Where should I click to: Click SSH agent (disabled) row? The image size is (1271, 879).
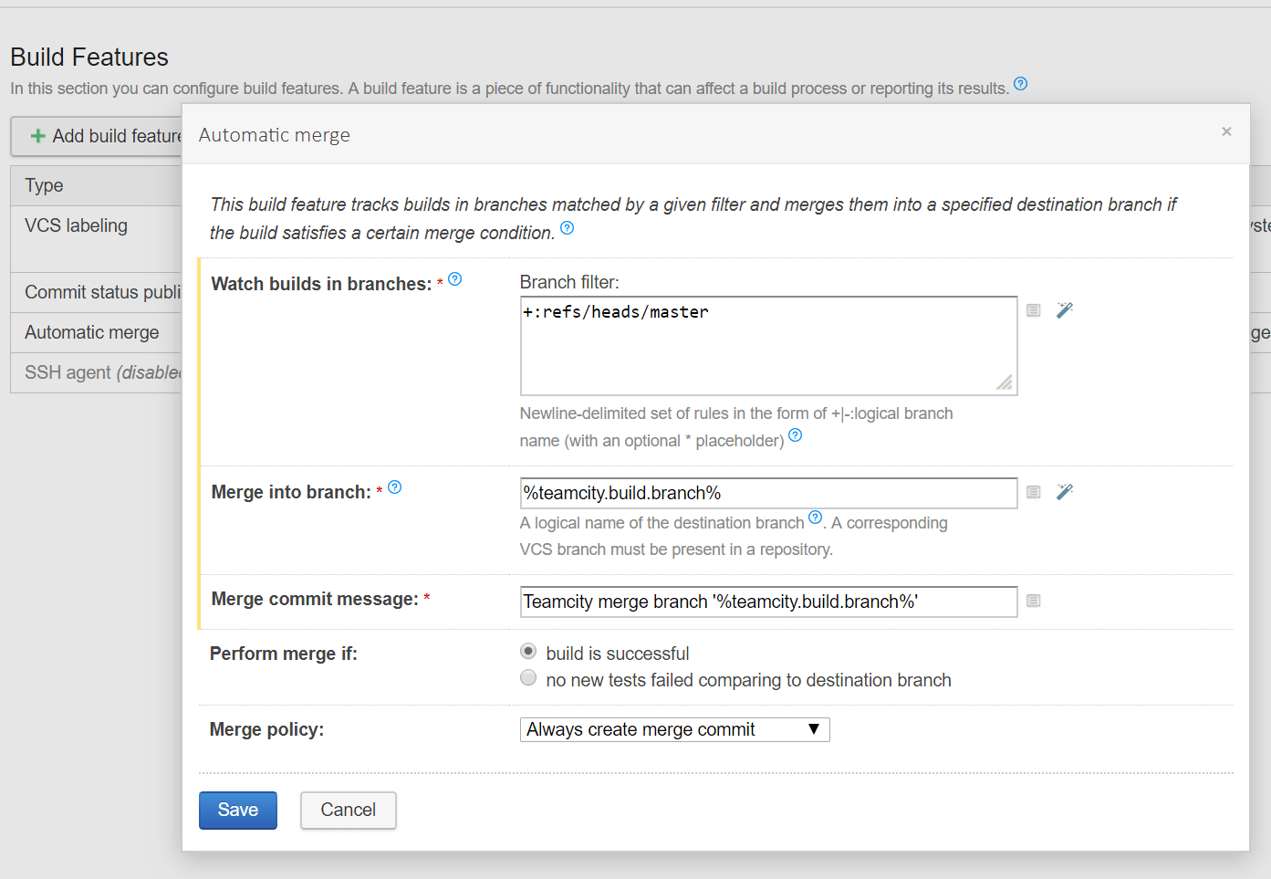(x=96, y=372)
